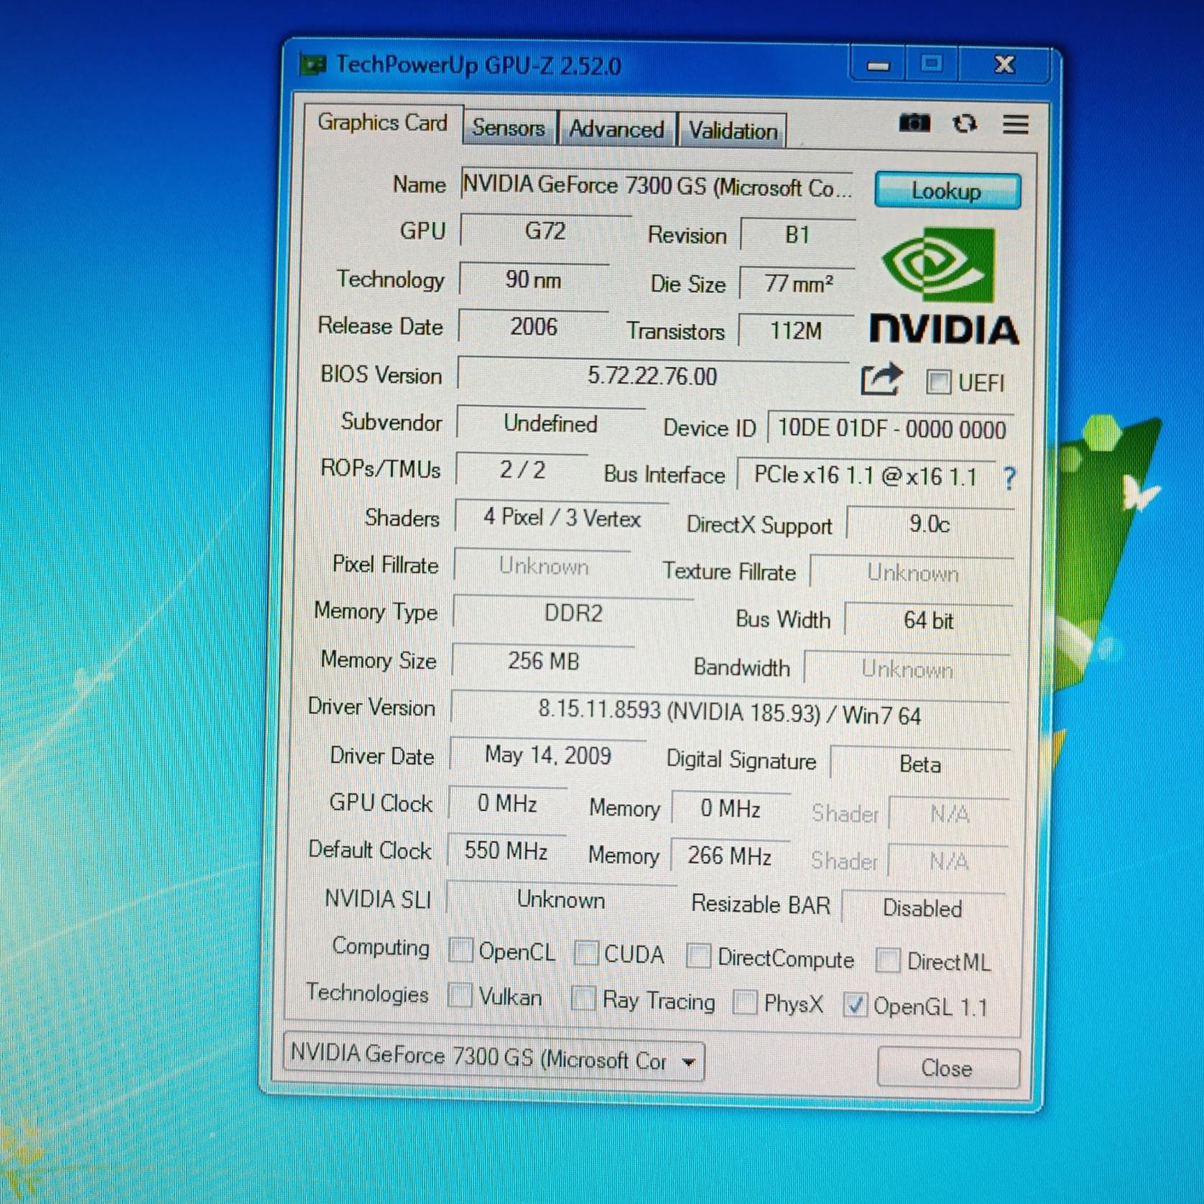Toggle the UEFI checkbox
The width and height of the screenshot is (1204, 1204).
coord(938,382)
